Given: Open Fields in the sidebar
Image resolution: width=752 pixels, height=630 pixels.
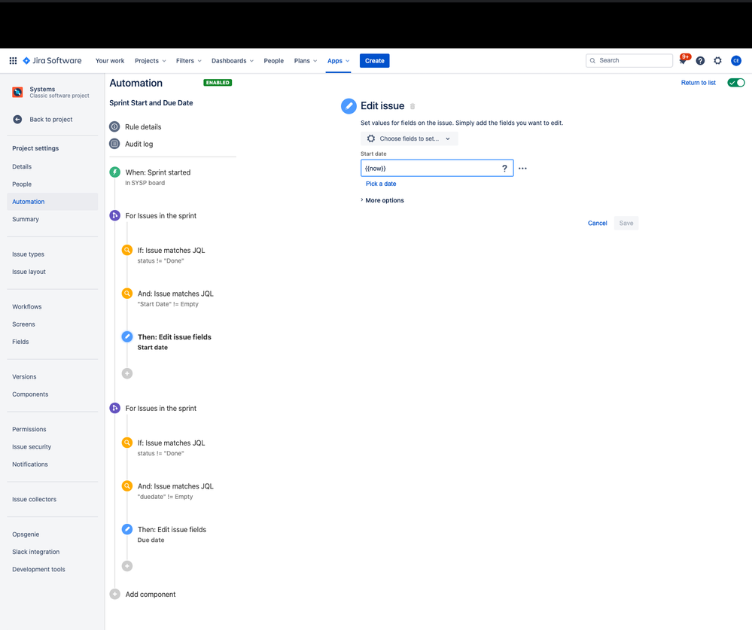Looking at the screenshot, I should click(x=20, y=342).
